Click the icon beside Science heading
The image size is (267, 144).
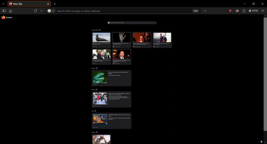point(96,68)
